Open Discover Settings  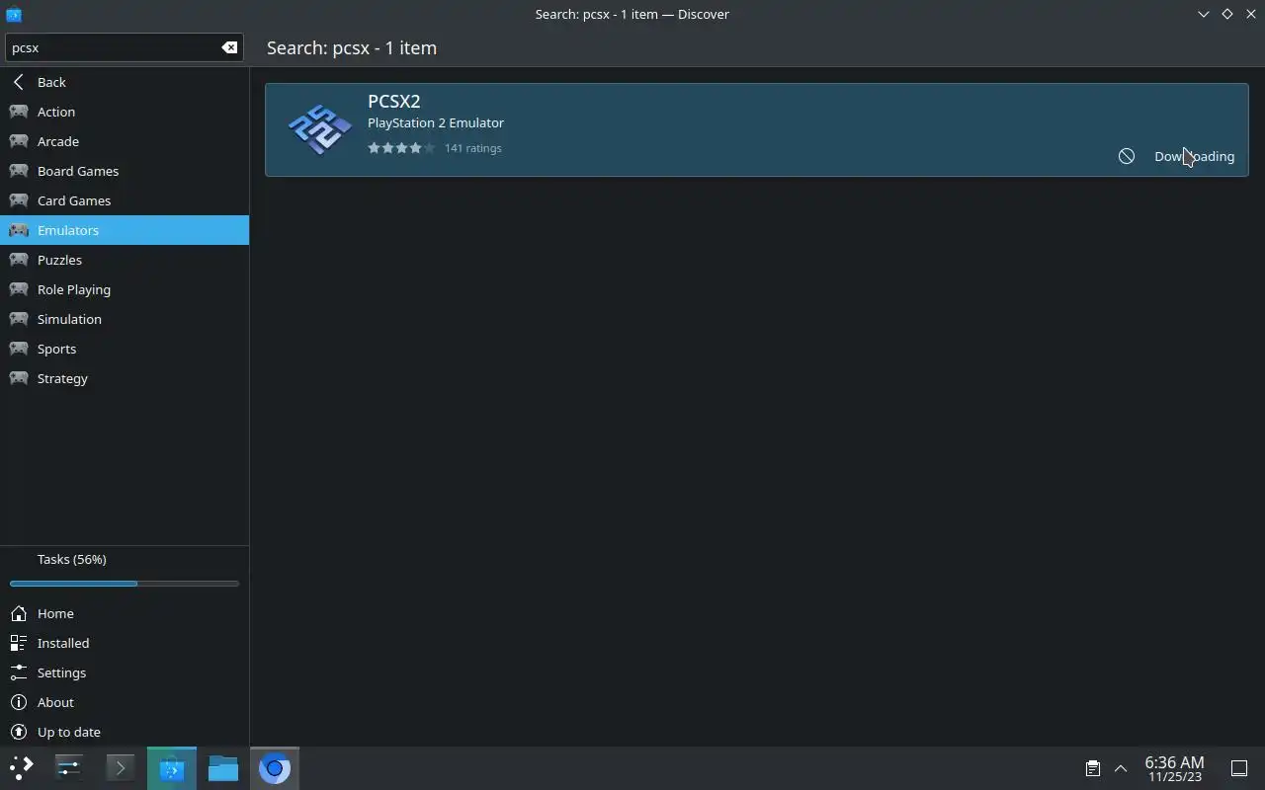pos(125,672)
